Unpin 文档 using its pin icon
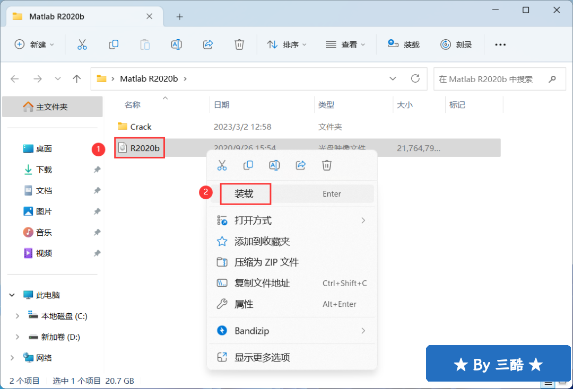 pyautogui.click(x=97, y=190)
